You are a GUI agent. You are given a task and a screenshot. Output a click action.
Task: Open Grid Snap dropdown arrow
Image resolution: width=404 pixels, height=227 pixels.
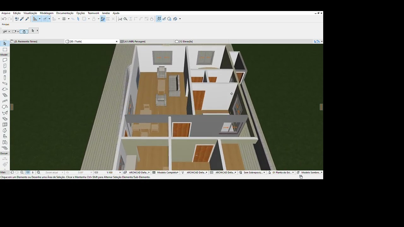click(68, 19)
